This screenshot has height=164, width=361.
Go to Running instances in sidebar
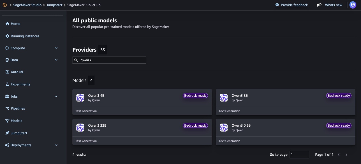pos(22,36)
